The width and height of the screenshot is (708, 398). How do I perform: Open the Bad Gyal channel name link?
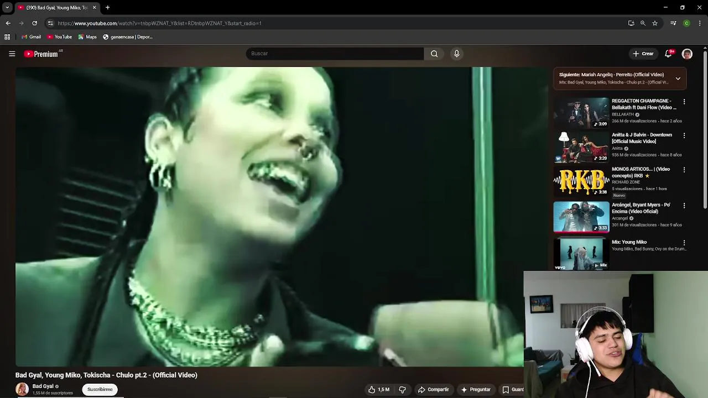coord(43,386)
